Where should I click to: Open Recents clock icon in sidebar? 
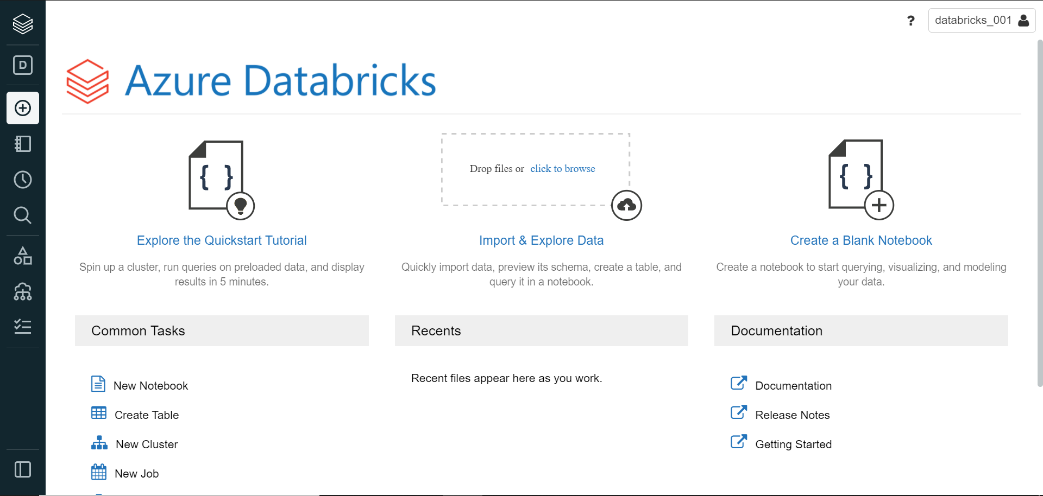click(x=23, y=180)
